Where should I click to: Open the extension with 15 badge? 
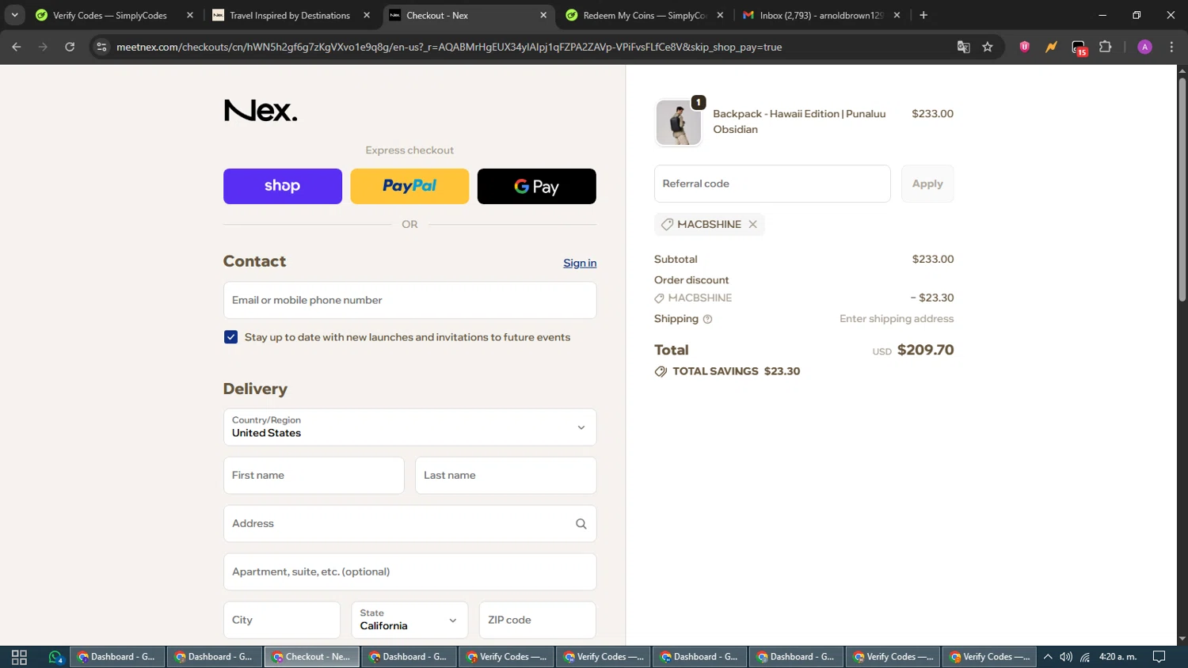click(1079, 47)
